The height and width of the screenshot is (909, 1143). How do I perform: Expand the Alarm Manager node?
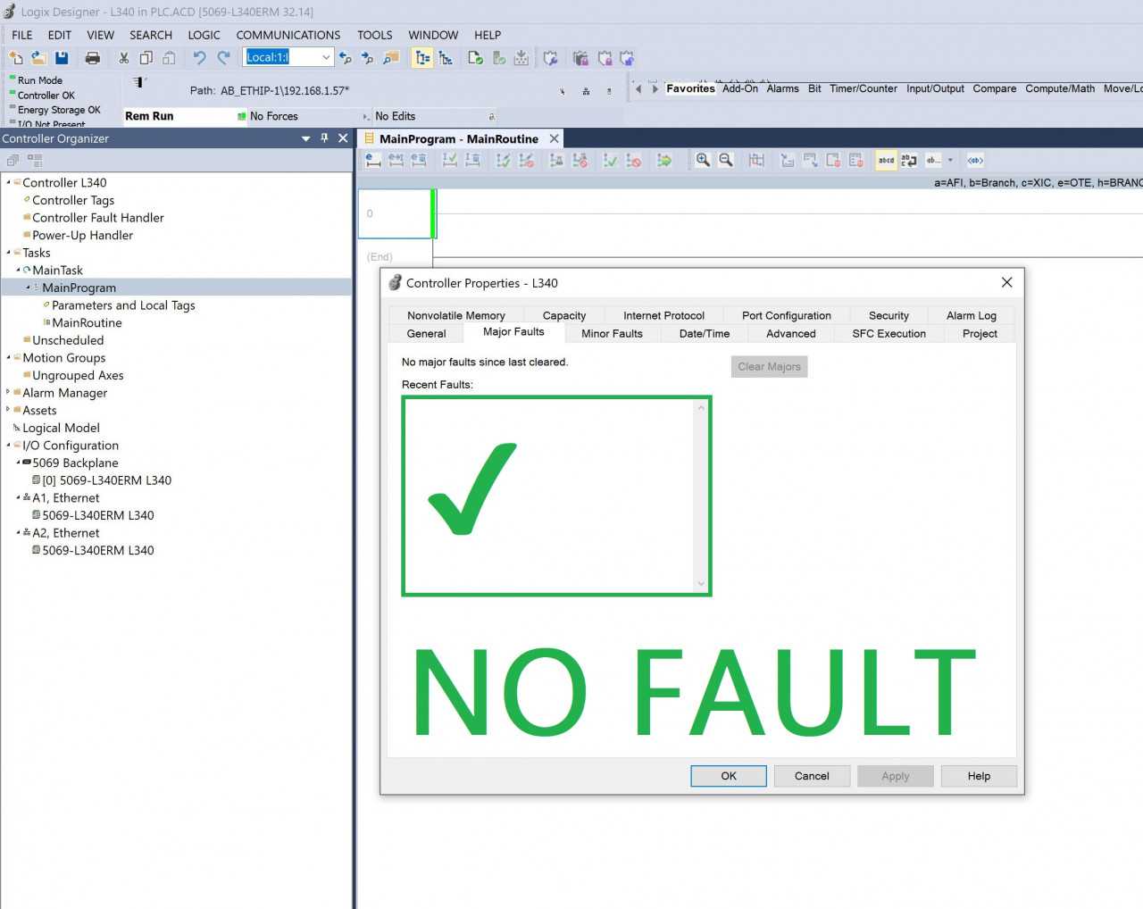point(9,392)
